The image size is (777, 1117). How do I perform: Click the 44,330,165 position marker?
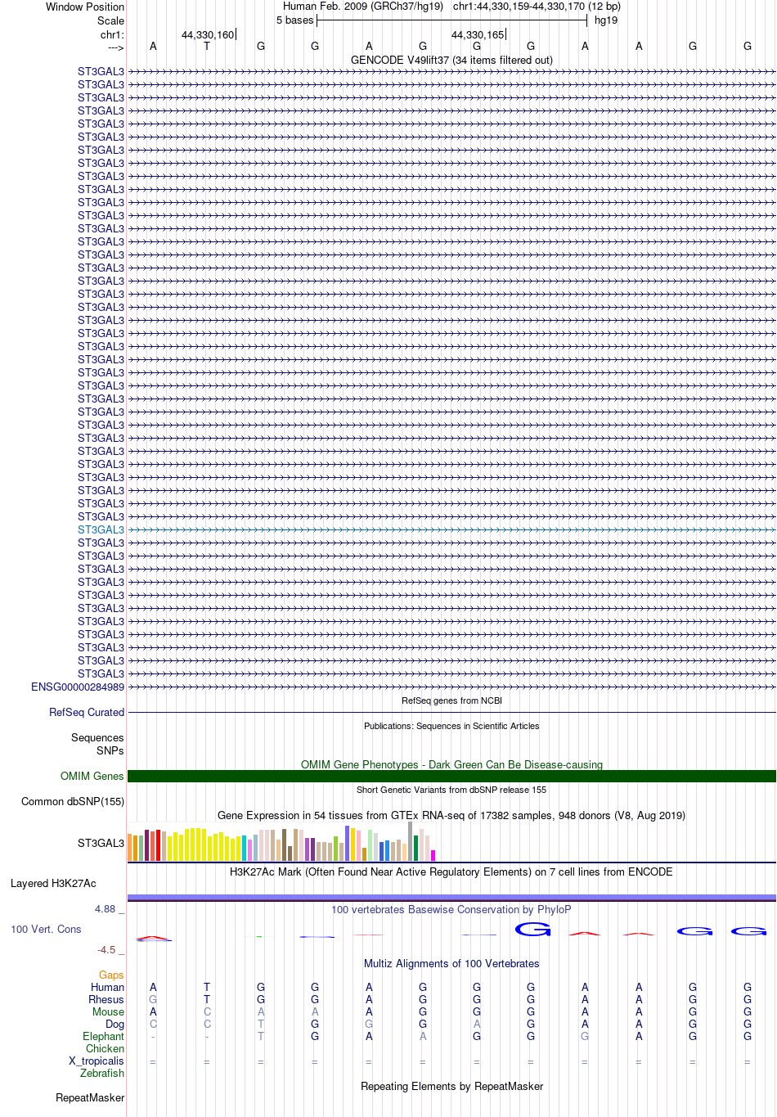(x=478, y=34)
